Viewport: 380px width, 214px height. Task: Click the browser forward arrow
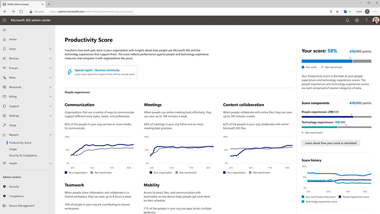click(x=13, y=12)
